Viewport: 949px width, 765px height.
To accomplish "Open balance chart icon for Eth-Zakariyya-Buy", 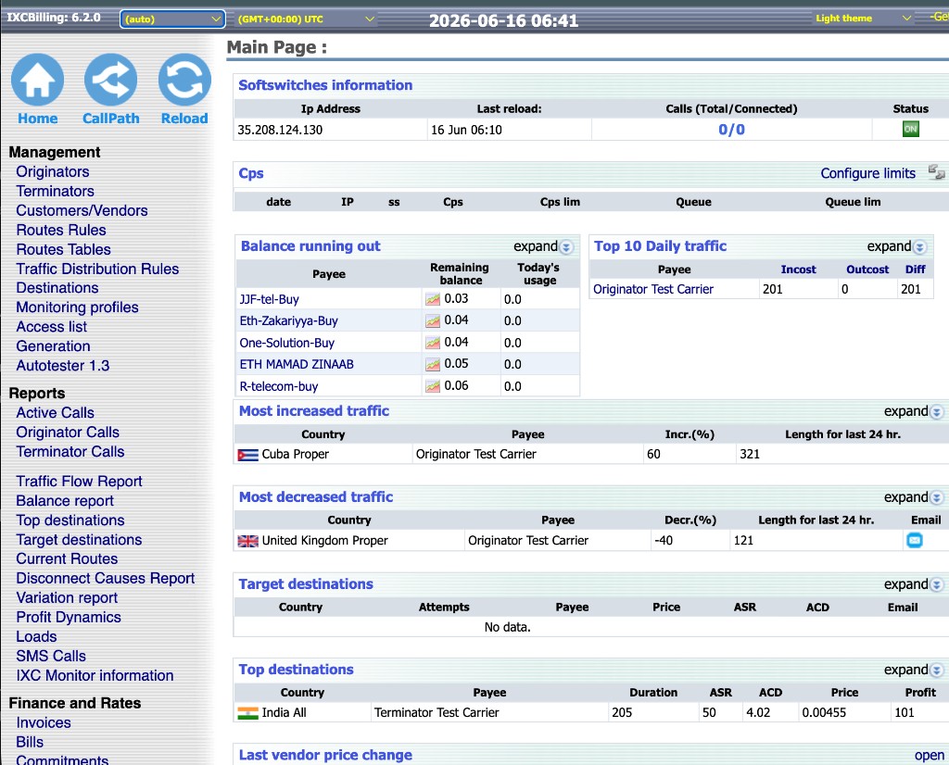I will 433,321.
